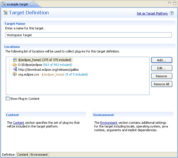
Task: Open the Environment section hyperlink
Action: tap(109, 123)
